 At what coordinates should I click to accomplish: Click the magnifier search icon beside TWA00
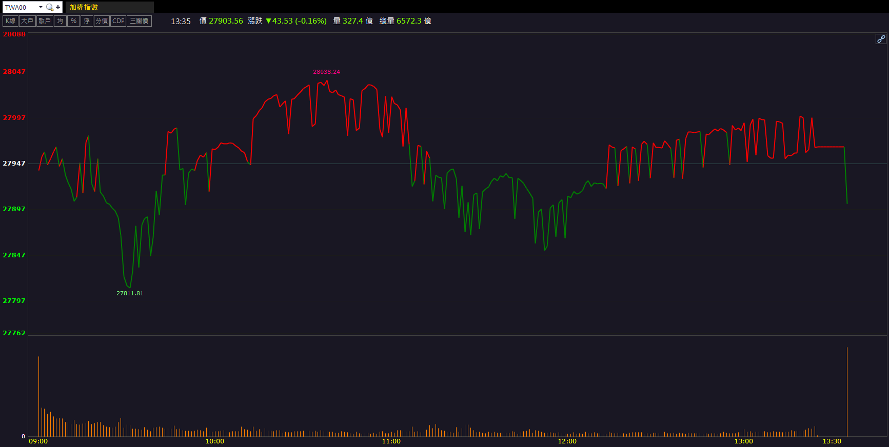pyautogui.click(x=49, y=7)
